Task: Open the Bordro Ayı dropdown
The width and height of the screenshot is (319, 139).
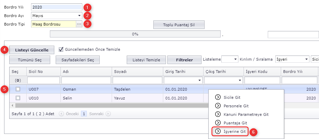Action: point(79,16)
